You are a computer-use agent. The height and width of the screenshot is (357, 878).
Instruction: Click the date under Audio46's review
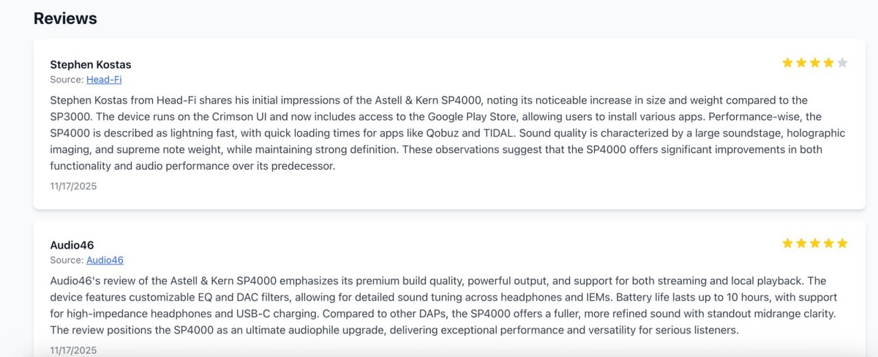tap(73, 350)
